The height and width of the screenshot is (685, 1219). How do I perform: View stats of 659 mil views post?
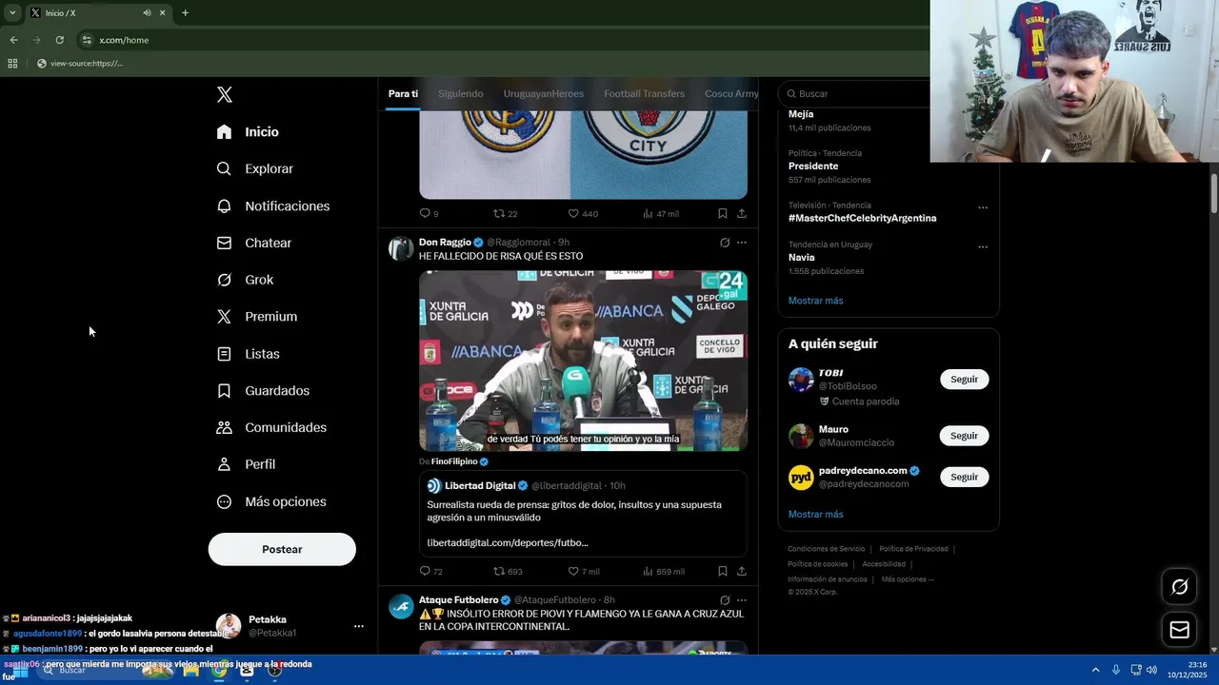click(664, 572)
